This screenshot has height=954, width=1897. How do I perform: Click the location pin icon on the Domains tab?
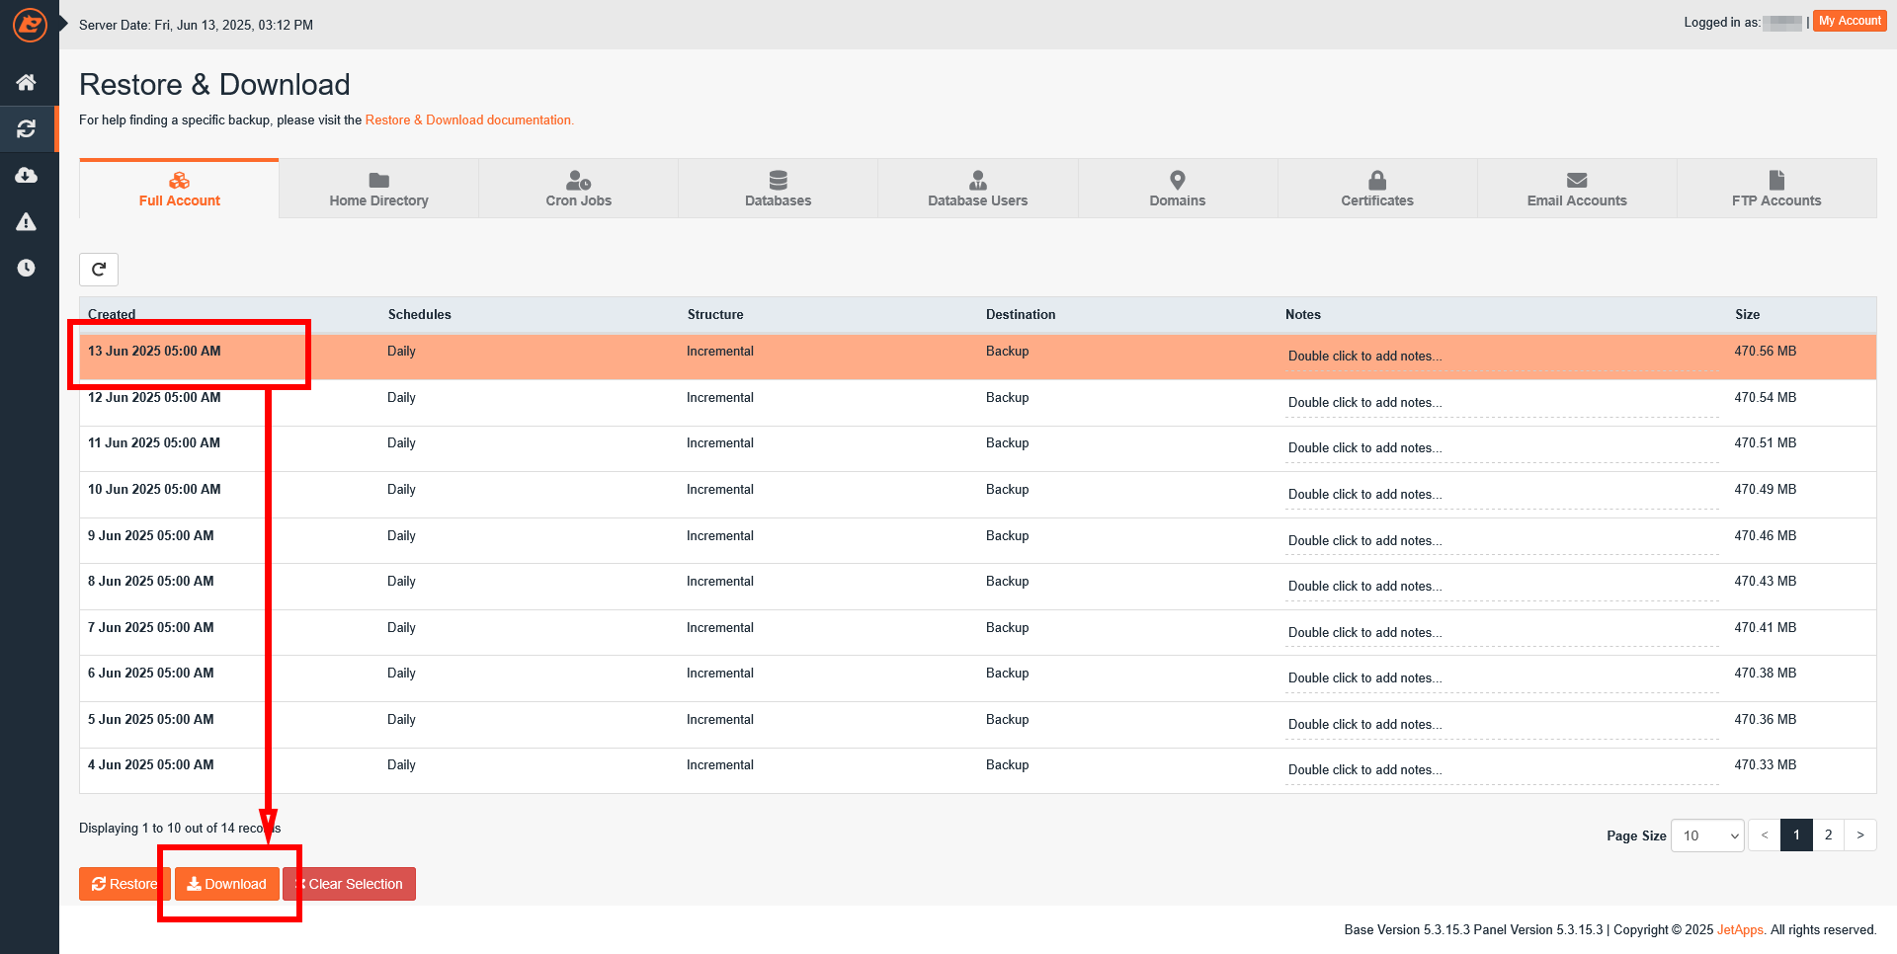1177,181
